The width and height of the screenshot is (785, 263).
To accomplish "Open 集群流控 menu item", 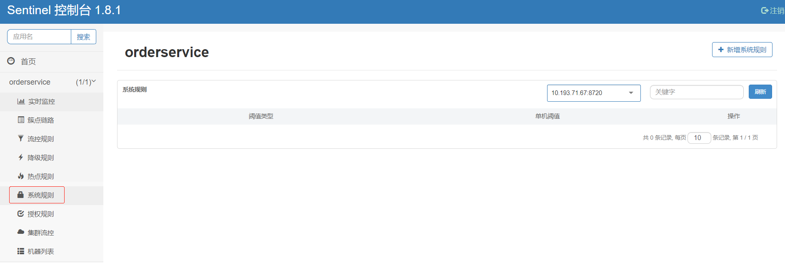I will (x=52, y=233).
